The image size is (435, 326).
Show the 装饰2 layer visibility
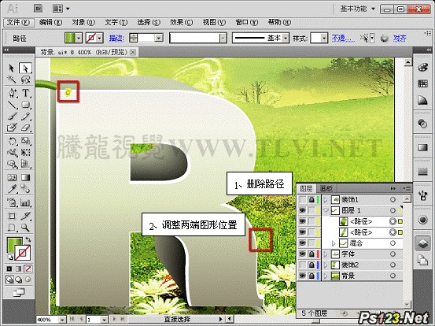(302, 265)
